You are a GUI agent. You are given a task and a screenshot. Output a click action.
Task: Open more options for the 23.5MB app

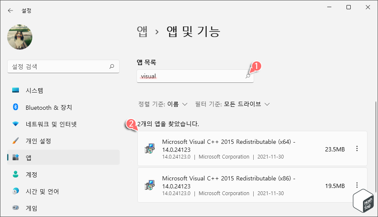click(357, 149)
